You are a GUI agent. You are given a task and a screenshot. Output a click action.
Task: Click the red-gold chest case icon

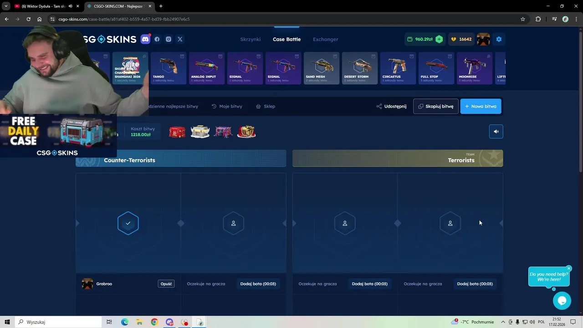point(246,132)
